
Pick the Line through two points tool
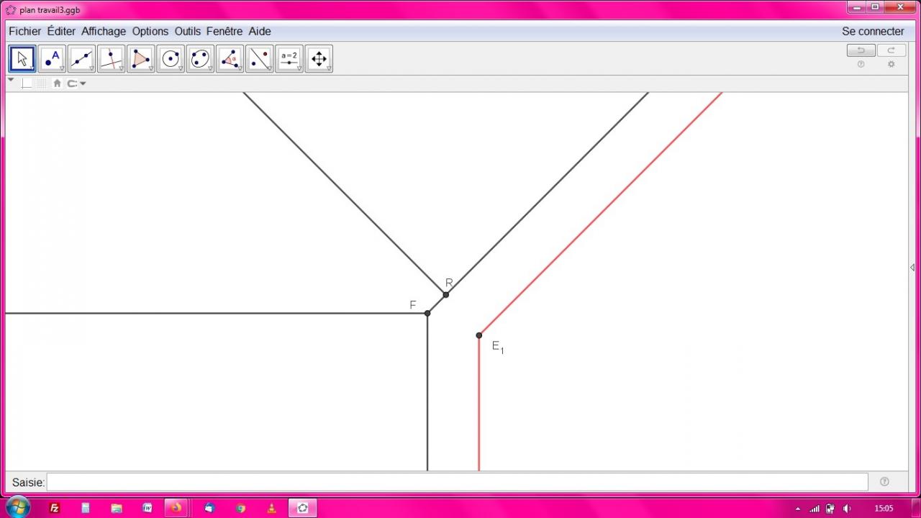[x=81, y=59]
